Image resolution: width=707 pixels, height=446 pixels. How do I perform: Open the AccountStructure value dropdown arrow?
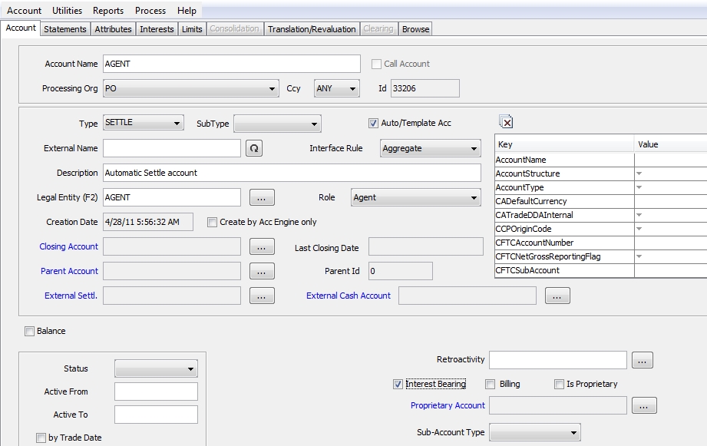[x=639, y=173]
